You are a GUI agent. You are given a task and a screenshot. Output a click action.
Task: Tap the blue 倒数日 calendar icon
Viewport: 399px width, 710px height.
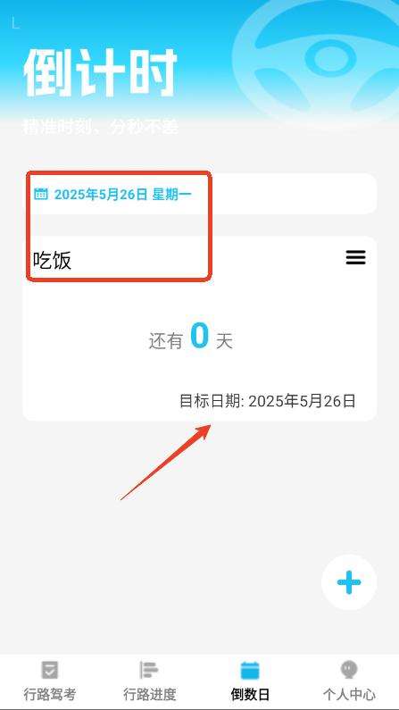click(250, 670)
